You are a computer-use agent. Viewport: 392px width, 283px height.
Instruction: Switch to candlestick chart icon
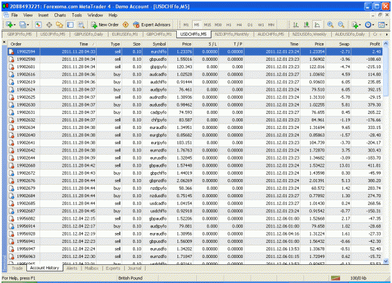pos(307,24)
